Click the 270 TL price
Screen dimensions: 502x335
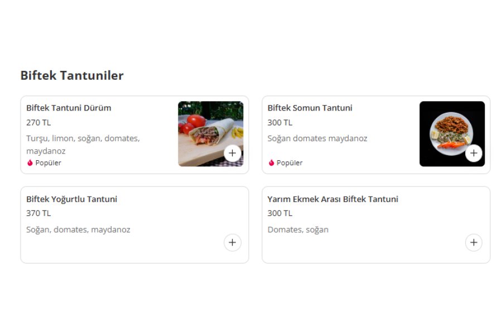coord(38,122)
